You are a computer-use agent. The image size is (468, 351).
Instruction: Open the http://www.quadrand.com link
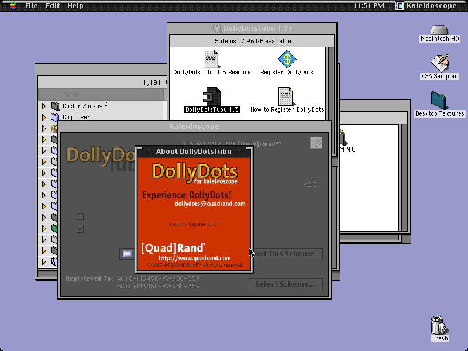(195, 258)
